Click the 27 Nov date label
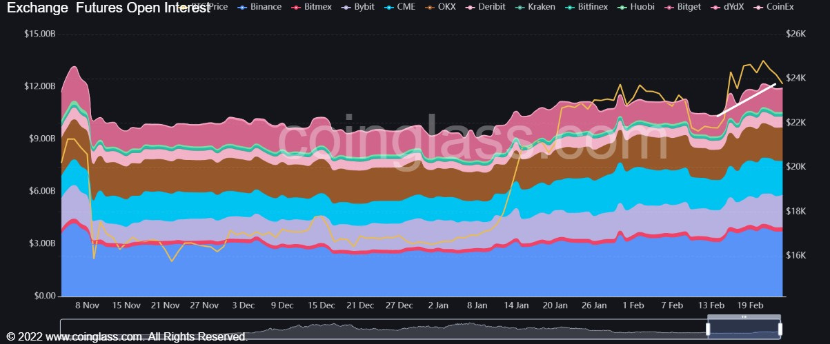The image size is (830, 344). click(204, 305)
